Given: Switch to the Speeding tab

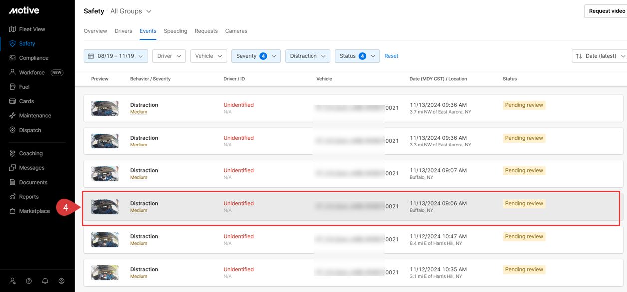Looking at the screenshot, I should (175, 31).
